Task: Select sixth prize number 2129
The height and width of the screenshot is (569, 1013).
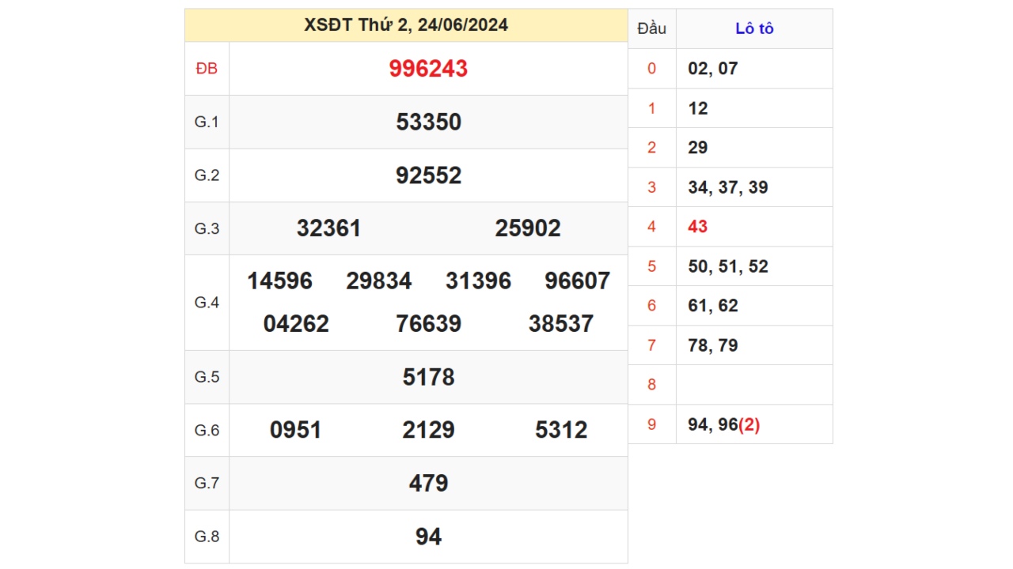Action: click(x=428, y=430)
